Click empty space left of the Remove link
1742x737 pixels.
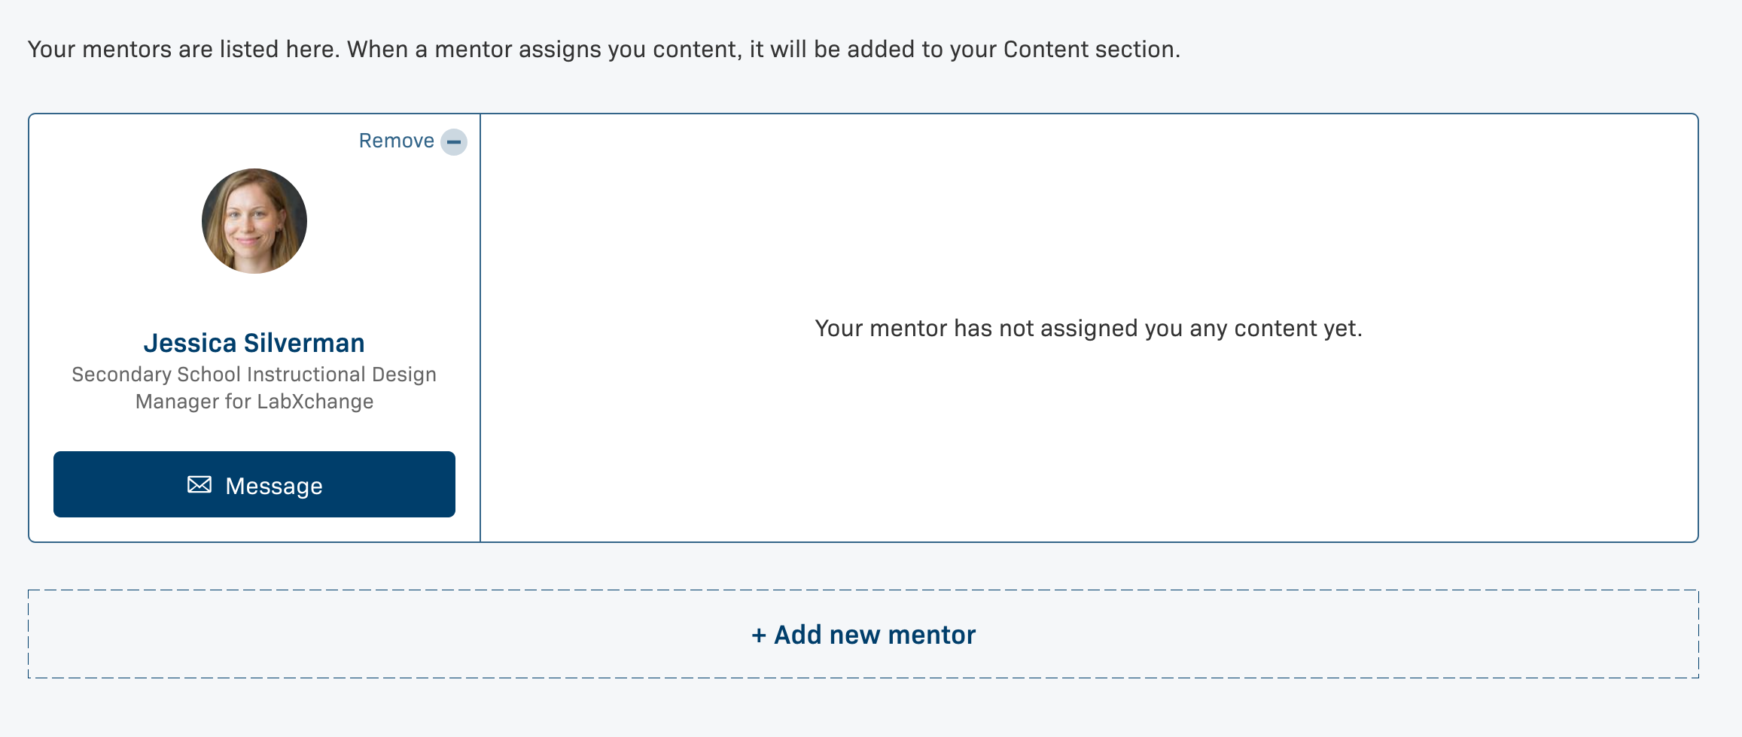(188, 141)
